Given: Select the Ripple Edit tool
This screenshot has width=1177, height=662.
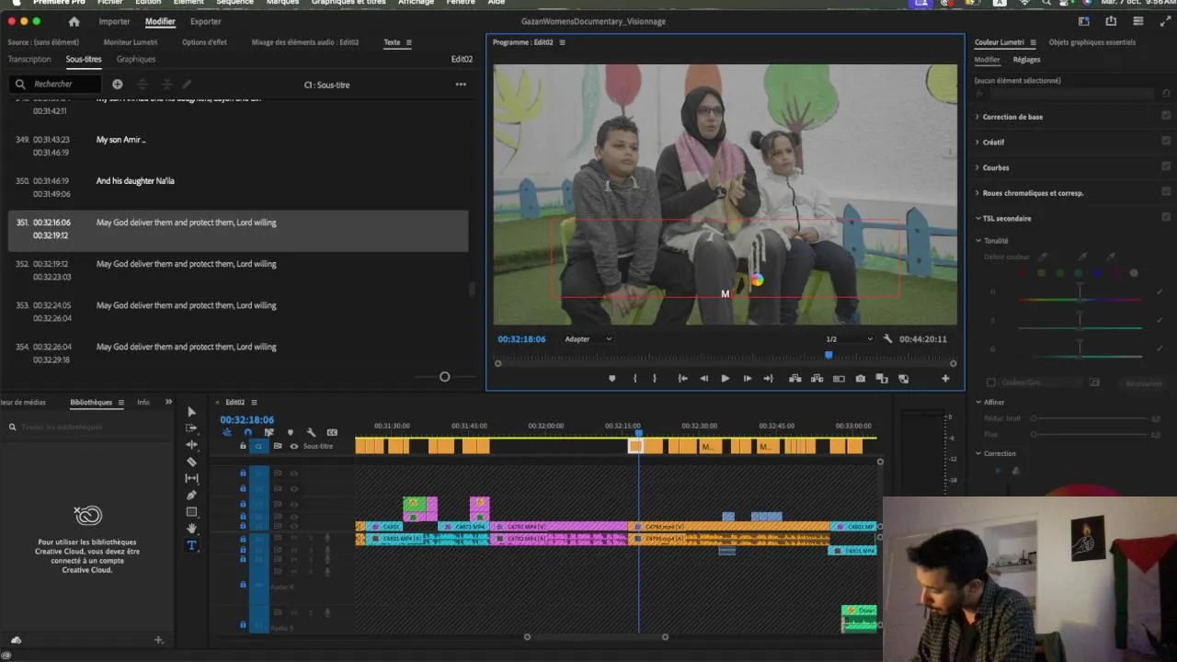Looking at the screenshot, I should (x=191, y=445).
